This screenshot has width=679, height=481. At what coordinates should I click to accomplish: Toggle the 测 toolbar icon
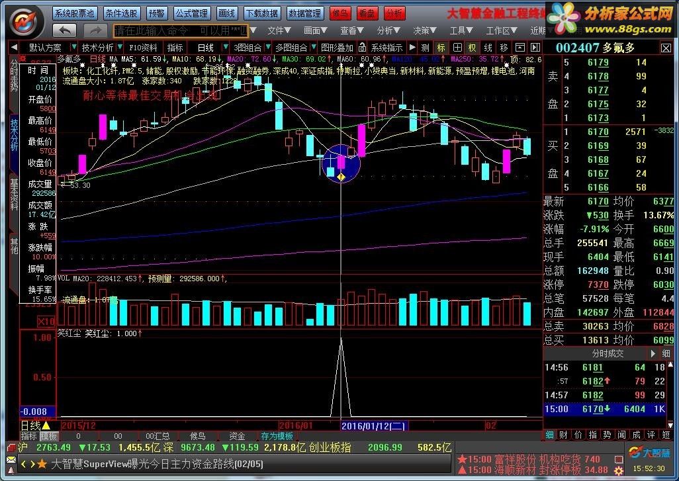[426, 48]
